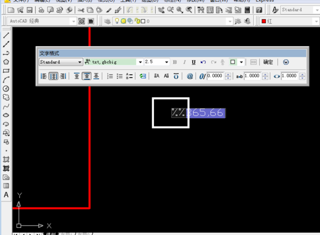320x235 pixels.
Task: Open the Text Style manager icon
Action: tap(275, 10)
